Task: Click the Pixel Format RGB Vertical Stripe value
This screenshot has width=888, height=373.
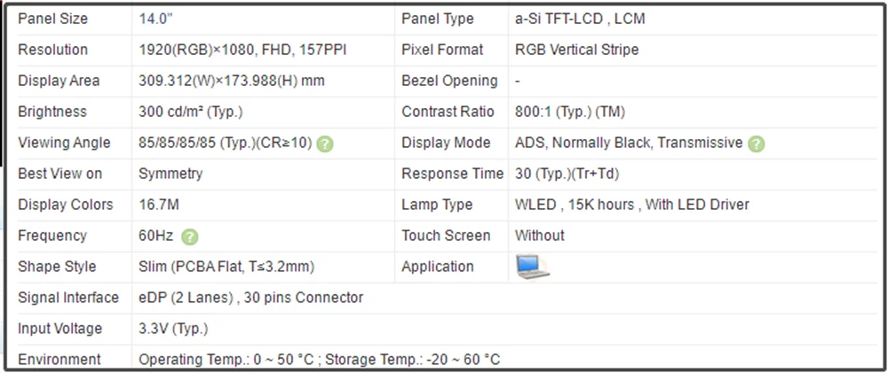Action: click(x=576, y=50)
